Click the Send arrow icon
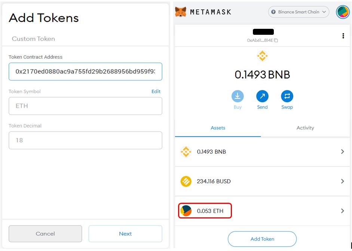This screenshot has width=352, height=251. 262,96
